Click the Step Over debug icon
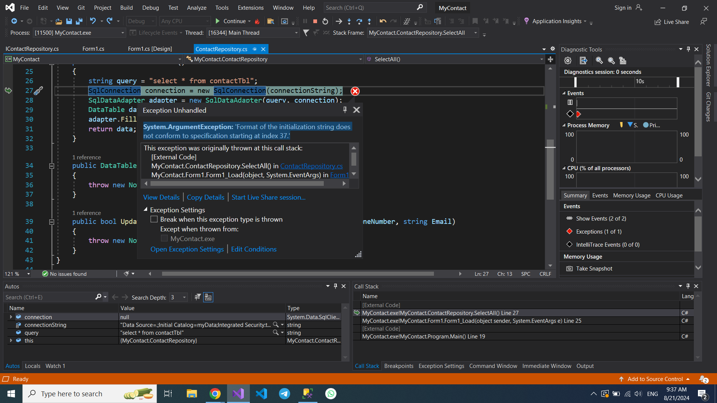 coord(359,21)
